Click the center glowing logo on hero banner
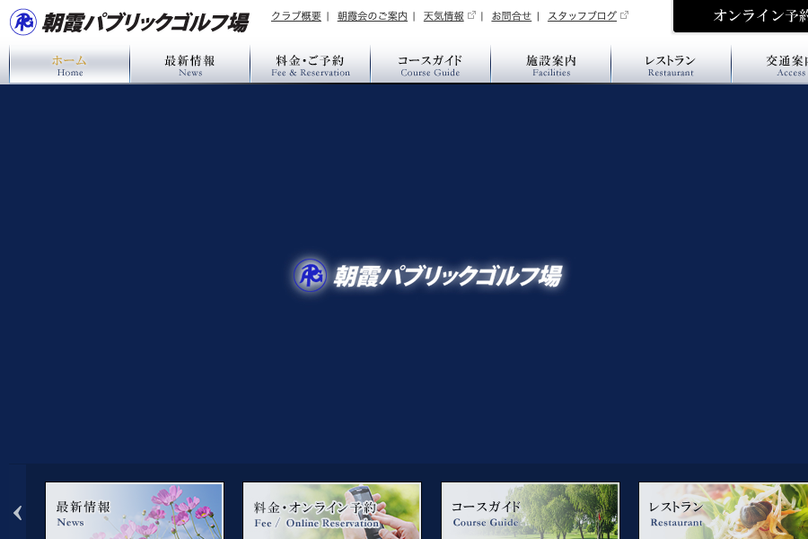 pos(427,276)
